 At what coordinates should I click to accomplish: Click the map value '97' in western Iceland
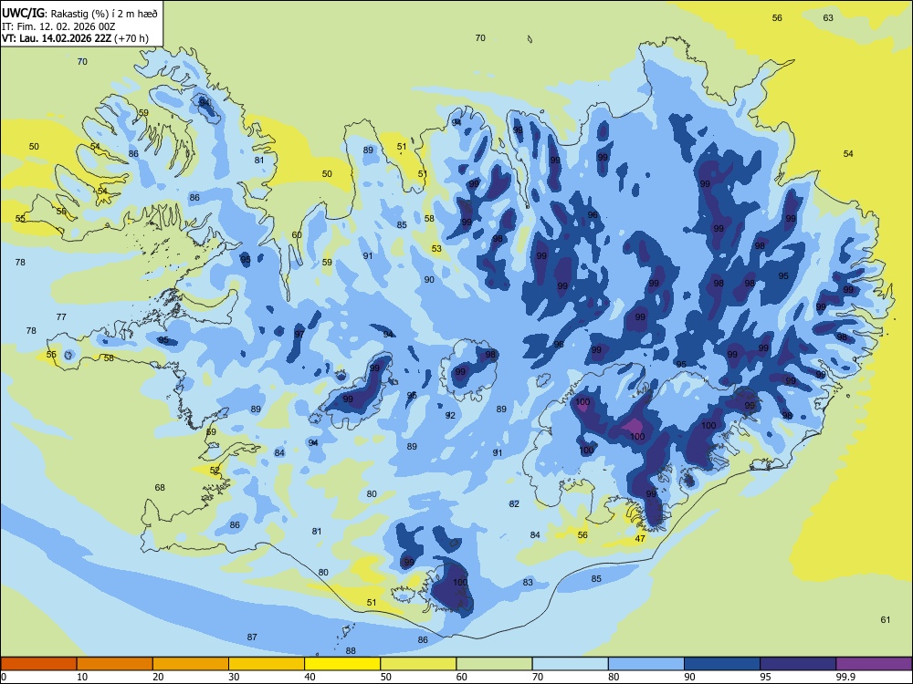pos(299,335)
